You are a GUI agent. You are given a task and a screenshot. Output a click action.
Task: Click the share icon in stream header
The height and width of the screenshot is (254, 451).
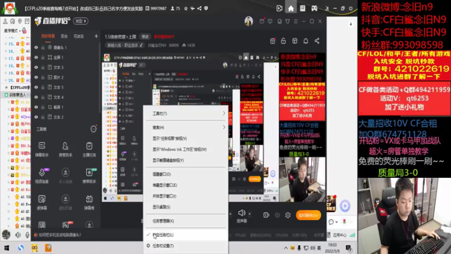coord(317,41)
